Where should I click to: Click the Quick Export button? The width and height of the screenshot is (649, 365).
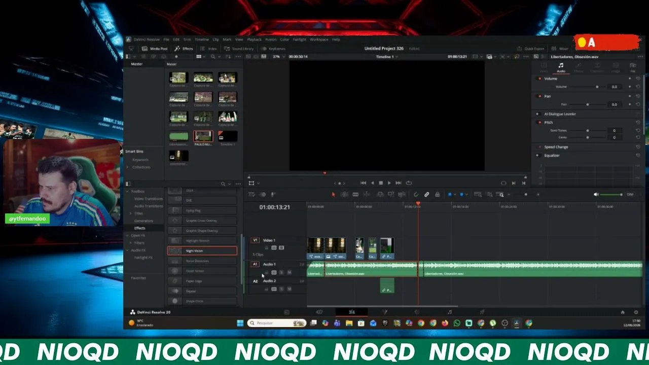coord(531,49)
